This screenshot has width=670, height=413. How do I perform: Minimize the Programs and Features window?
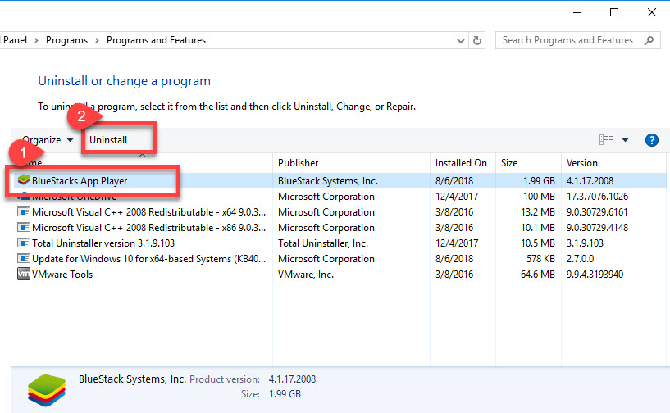(x=577, y=12)
